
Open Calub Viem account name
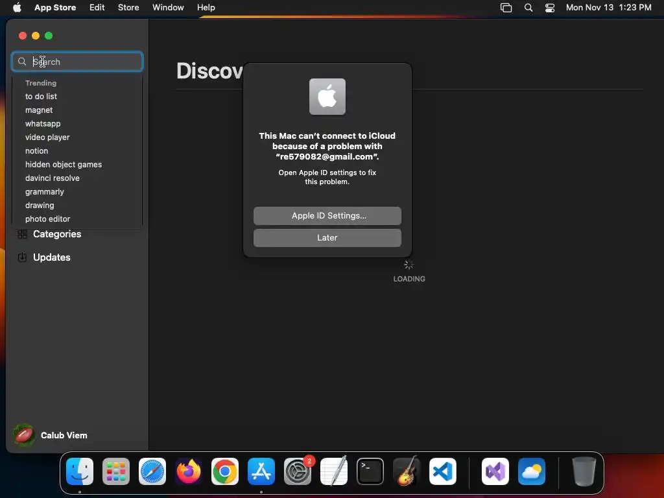(64, 435)
